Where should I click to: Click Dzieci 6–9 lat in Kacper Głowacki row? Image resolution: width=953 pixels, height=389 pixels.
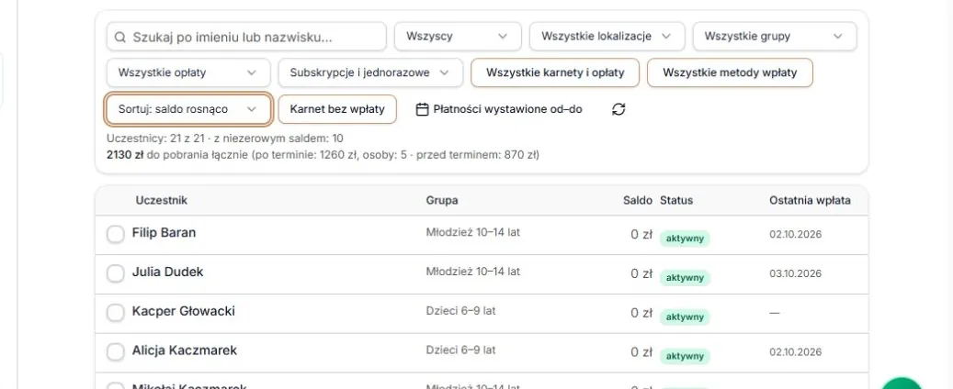tap(460, 311)
